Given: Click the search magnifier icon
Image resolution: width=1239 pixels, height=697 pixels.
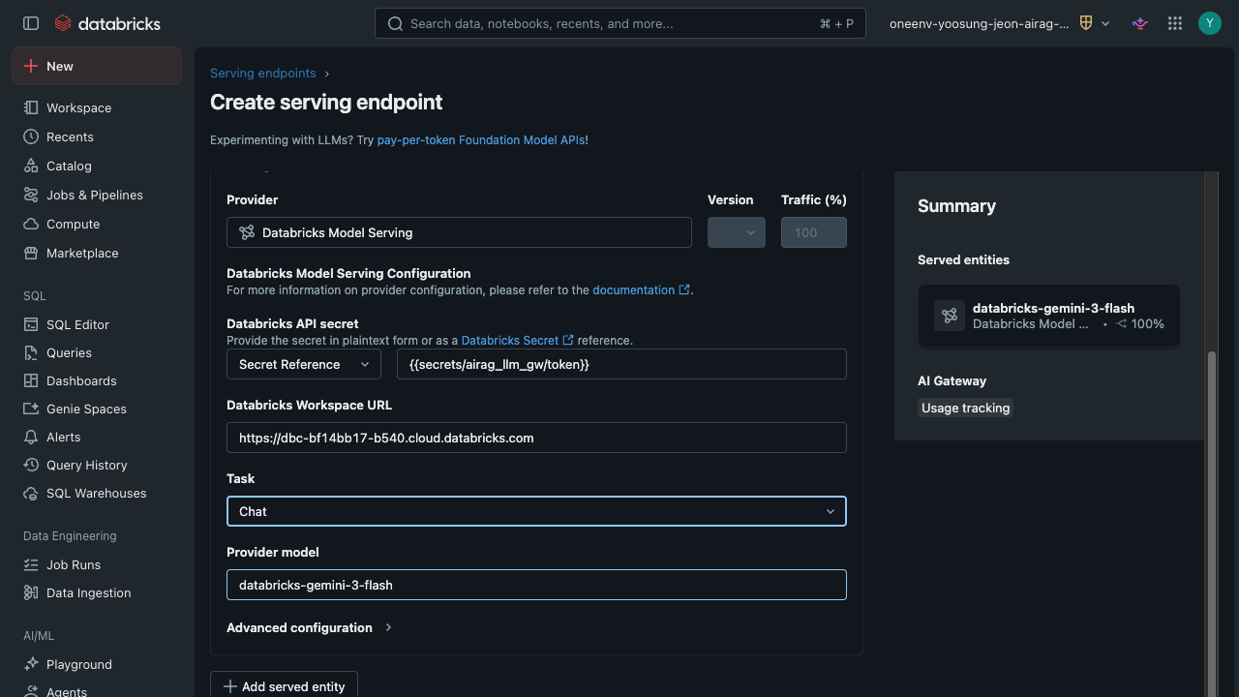Looking at the screenshot, I should 395,23.
